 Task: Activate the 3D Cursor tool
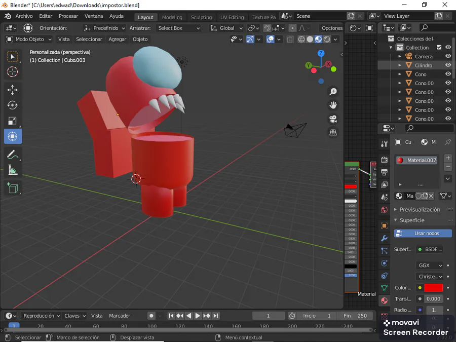pos(13,71)
